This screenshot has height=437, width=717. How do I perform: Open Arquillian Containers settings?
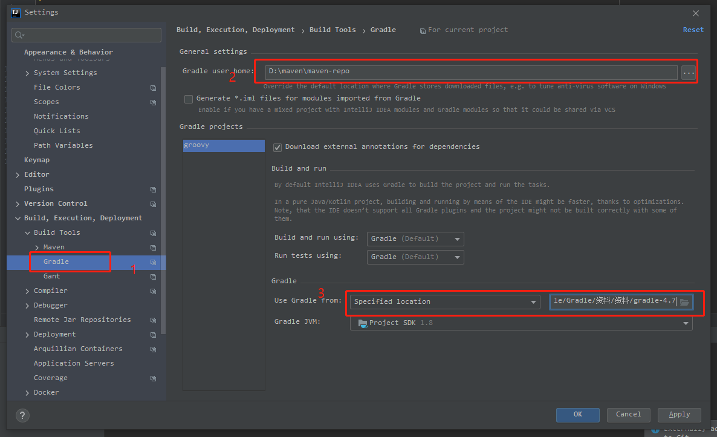78,349
